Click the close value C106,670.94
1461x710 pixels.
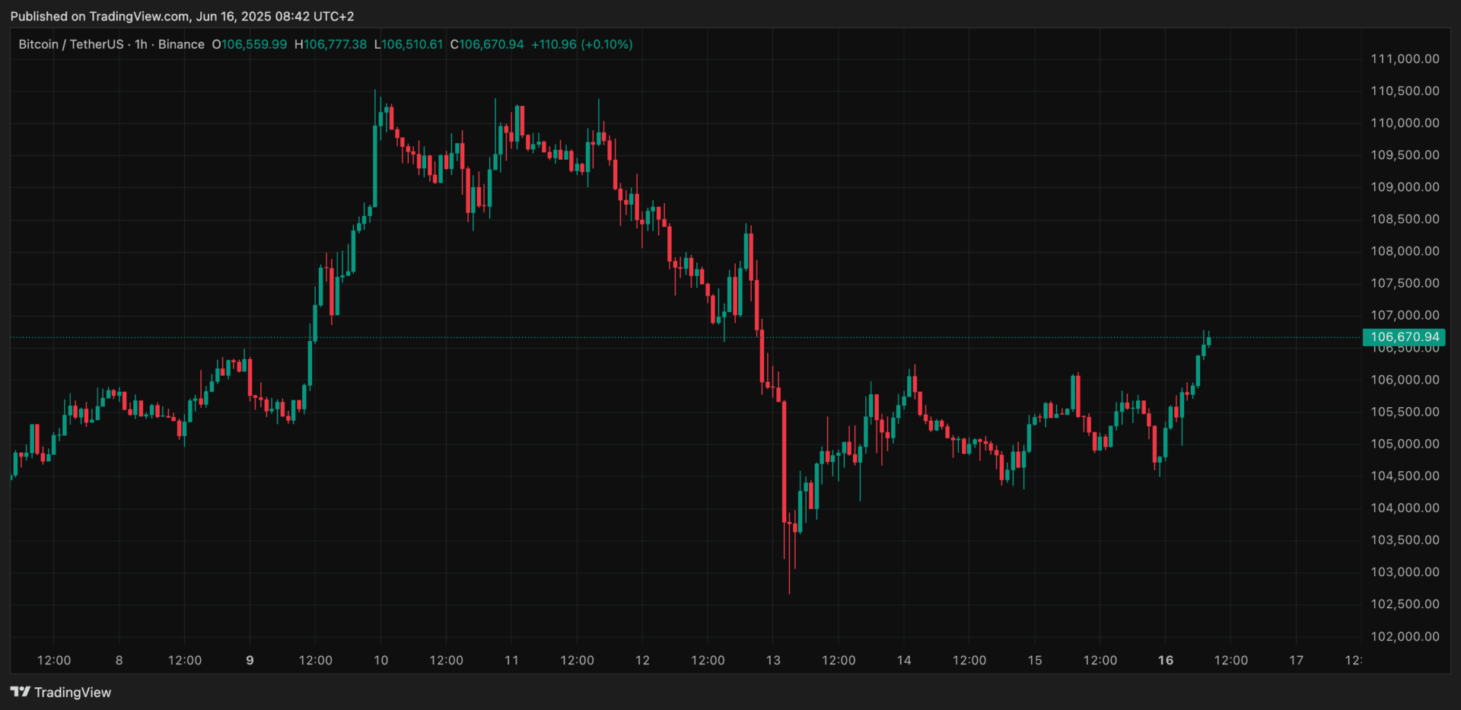tap(487, 44)
